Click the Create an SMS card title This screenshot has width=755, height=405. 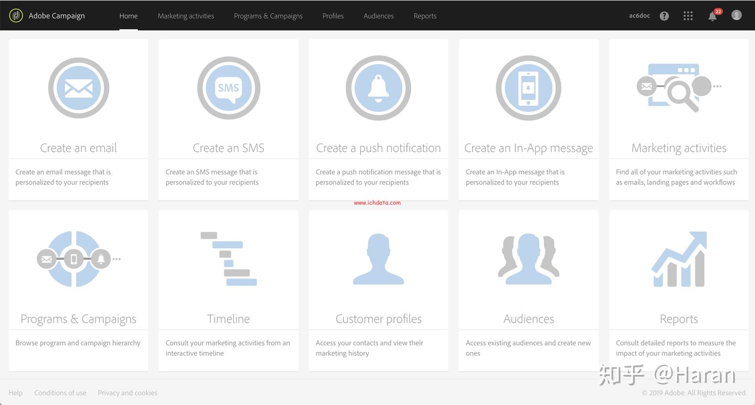(229, 148)
